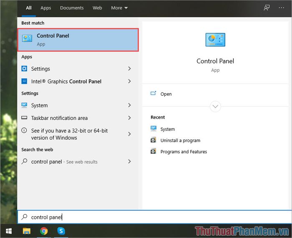The width and height of the screenshot is (292, 238).
Task: Open the Windows Start button
Action: [9, 231]
